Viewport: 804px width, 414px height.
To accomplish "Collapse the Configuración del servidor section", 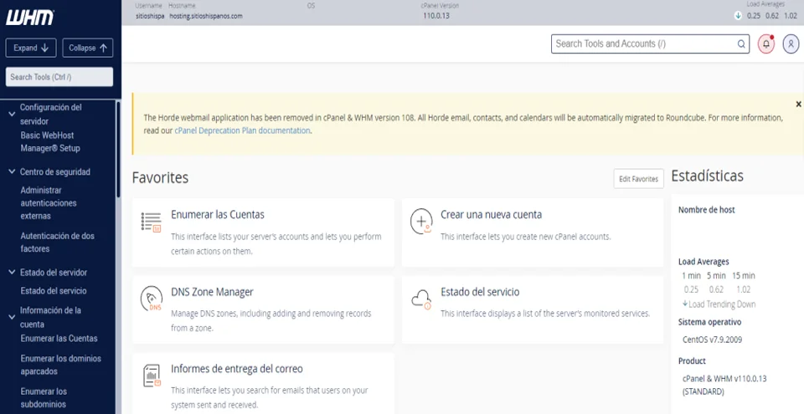I will coord(11,108).
